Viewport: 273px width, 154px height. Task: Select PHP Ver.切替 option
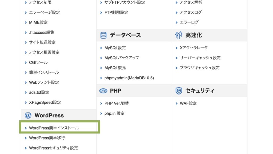pyautogui.click(x=117, y=103)
